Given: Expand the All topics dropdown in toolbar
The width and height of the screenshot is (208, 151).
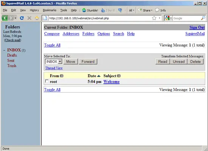Looking at the screenshot, I should point(132,10).
